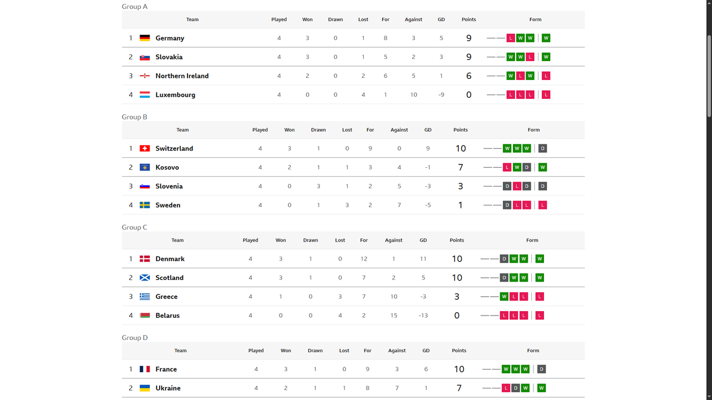Click the scrollbar down arrow
Image resolution: width=712 pixels, height=400 pixels.
point(709,396)
